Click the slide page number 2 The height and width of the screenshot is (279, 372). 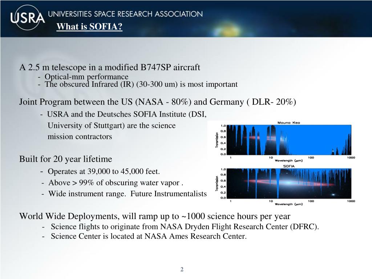click(x=182, y=269)
